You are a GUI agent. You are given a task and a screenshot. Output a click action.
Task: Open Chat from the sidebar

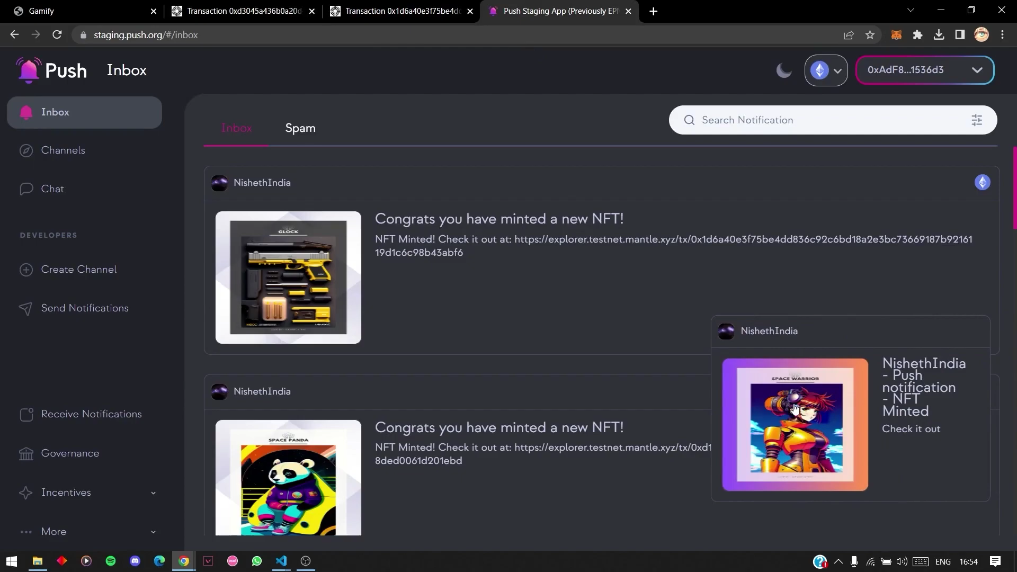click(52, 189)
